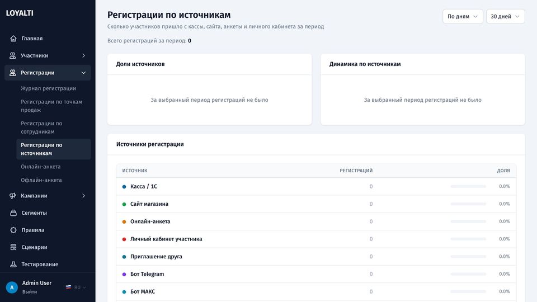This screenshot has height=302, width=537.
Task: Click the registrations count in Бот МАКС row
Action: click(x=371, y=292)
